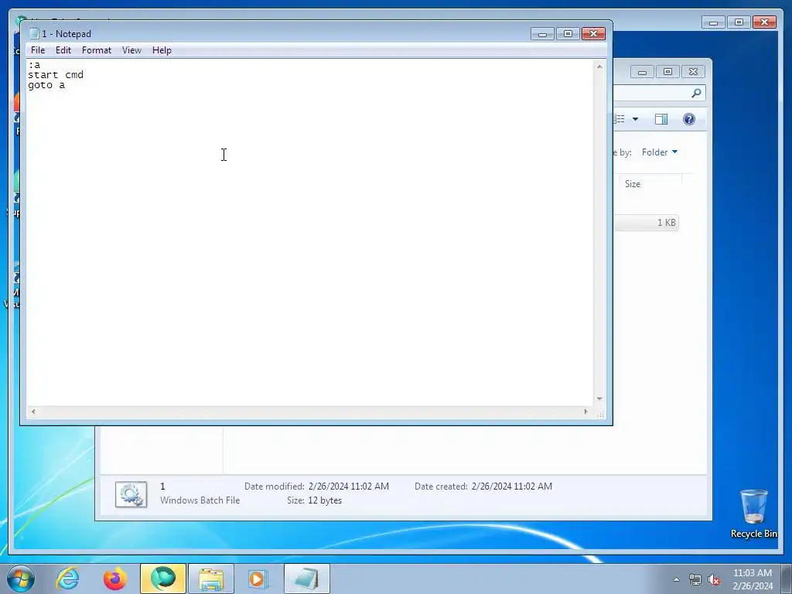This screenshot has width=792, height=594.
Task: Click the Explorer search magnifier icon
Action: 696,93
